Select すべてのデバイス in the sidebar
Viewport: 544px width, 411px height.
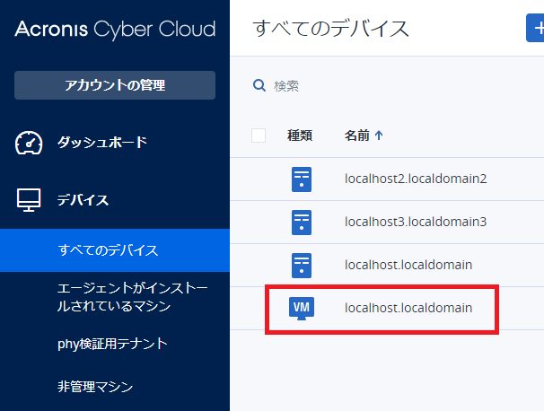pyautogui.click(x=108, y=249)
